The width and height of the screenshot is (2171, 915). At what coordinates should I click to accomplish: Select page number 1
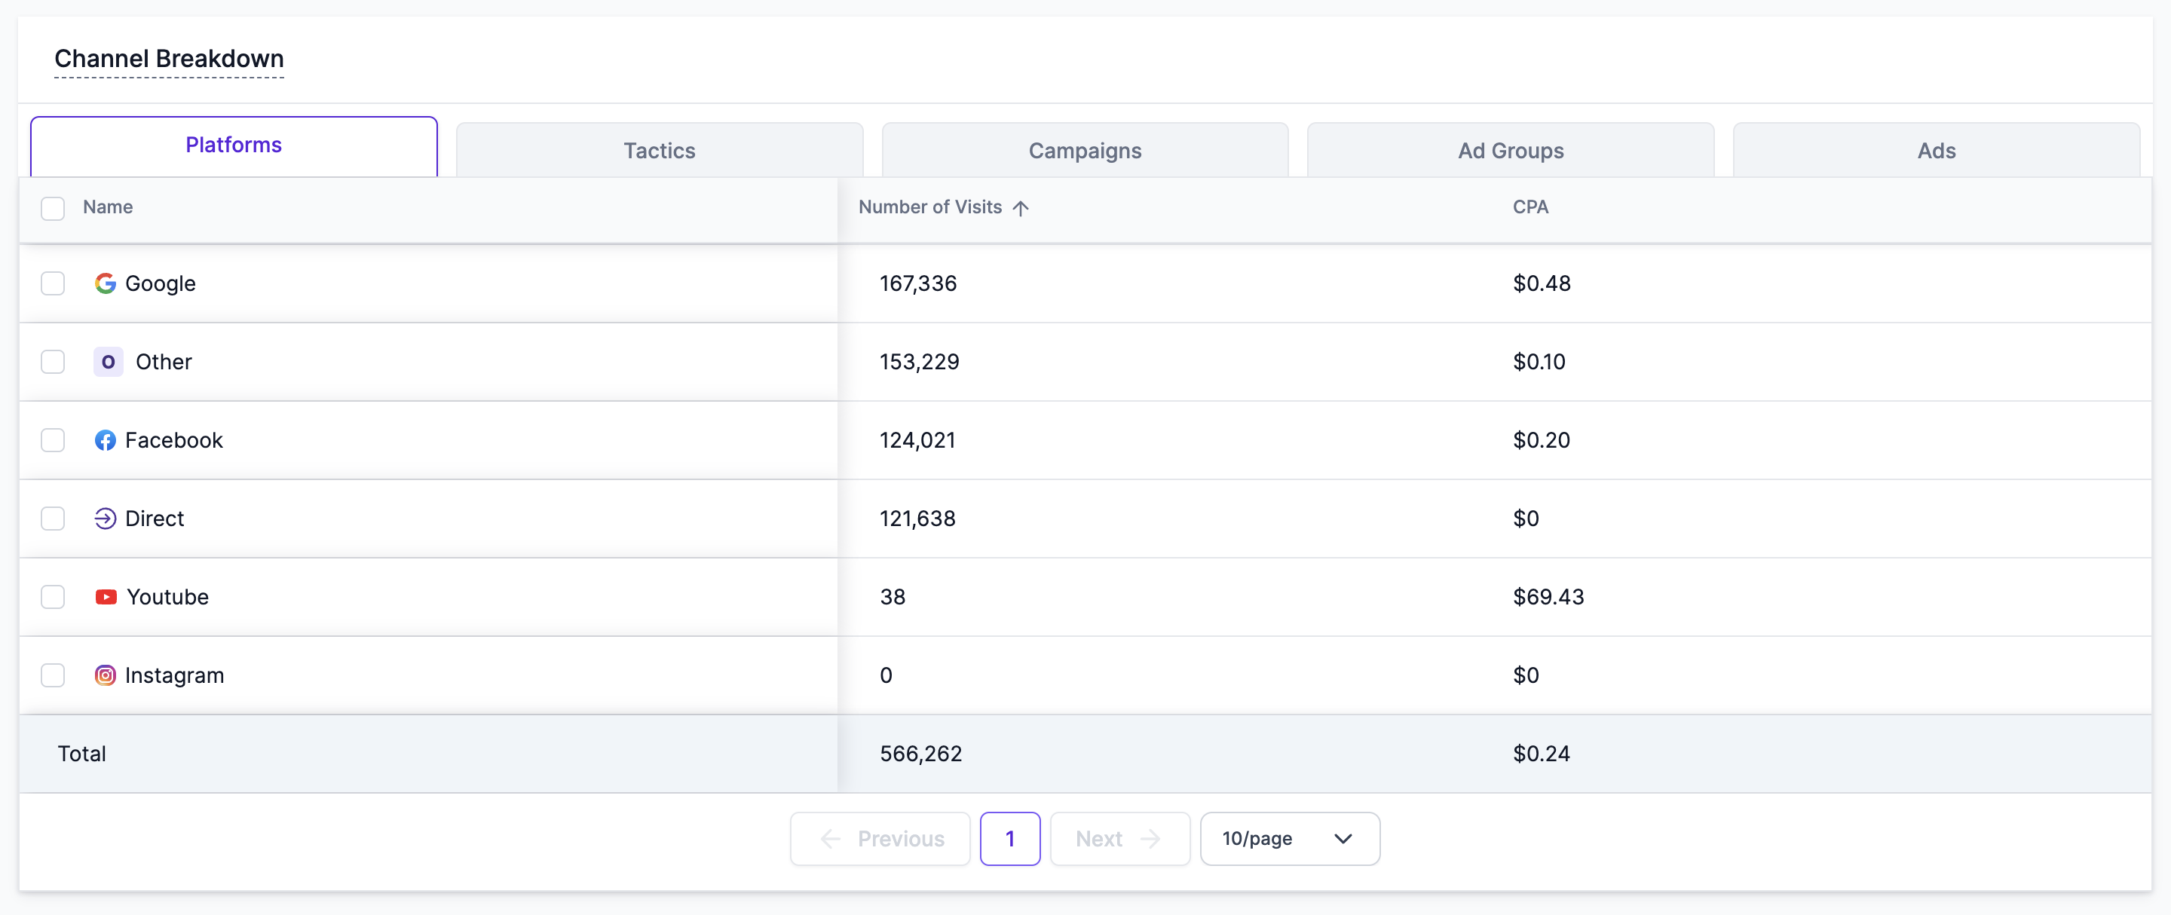coord(1009,838)
